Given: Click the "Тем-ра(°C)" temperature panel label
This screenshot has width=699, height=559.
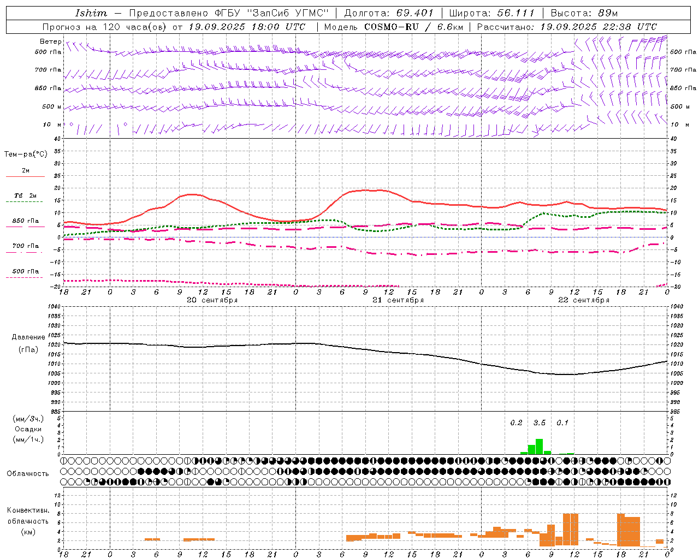Looking at the screenshot, I should coord(26,154).
